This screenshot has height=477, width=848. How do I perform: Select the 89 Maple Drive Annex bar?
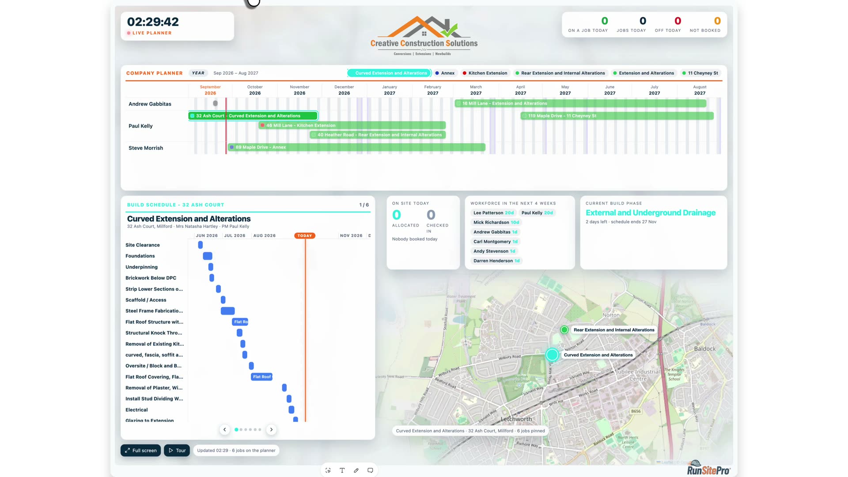coord(356,147)
